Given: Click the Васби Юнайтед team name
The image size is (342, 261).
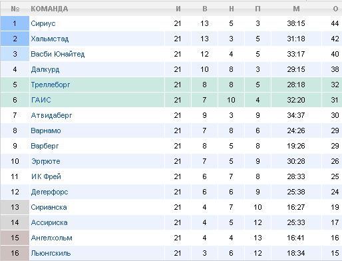Looking at the screenshot, I should (x=58, y=54).
